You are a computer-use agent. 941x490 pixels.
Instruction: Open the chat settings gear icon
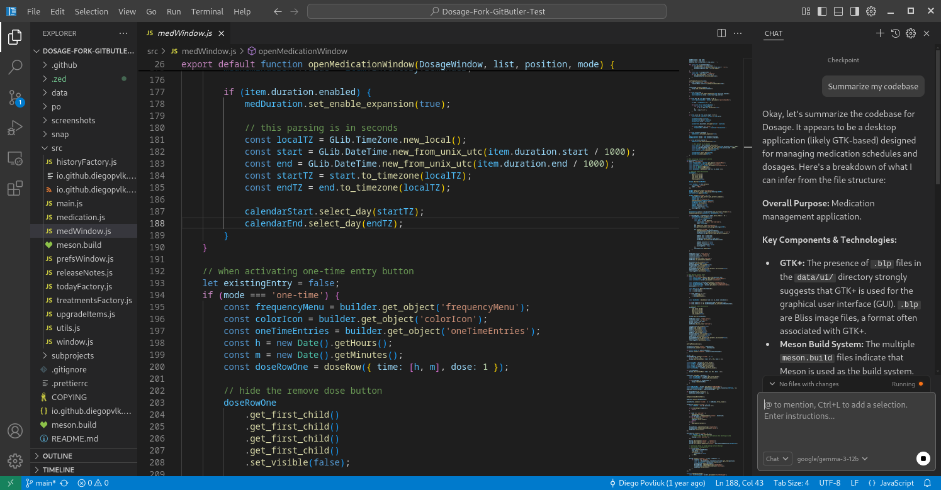(x=911, y=33)
